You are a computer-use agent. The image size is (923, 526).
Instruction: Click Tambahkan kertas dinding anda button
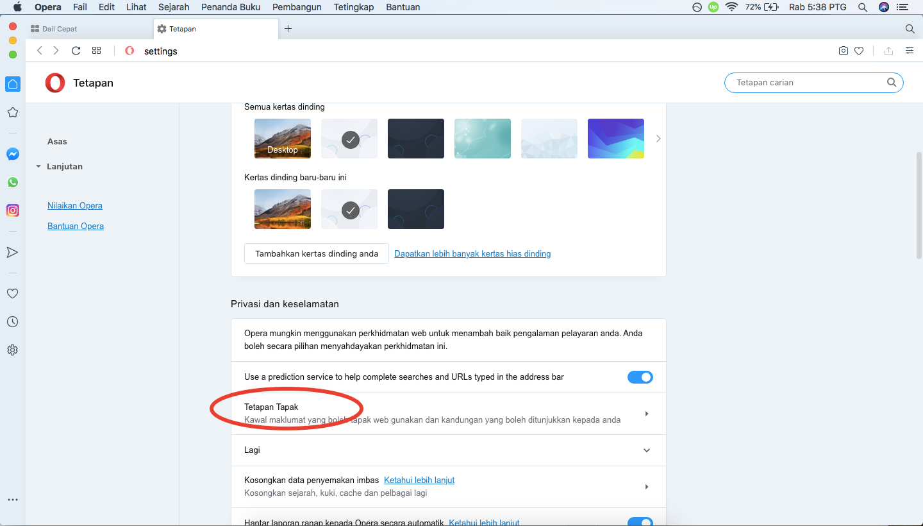click(316, 253)
